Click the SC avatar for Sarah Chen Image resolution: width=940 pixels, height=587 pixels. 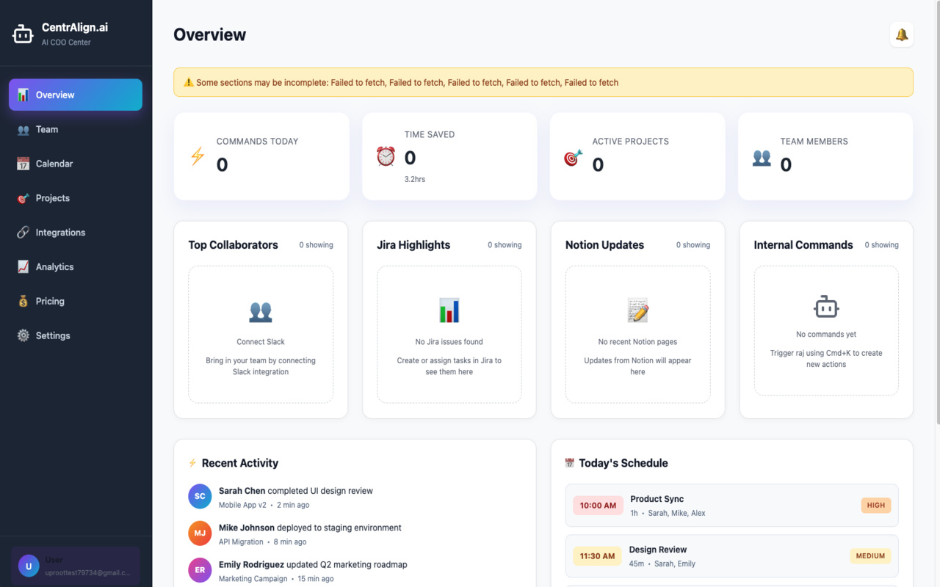(x=200, y=497)
